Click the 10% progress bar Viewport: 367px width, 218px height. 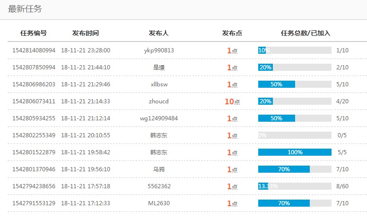pos(295,50)
